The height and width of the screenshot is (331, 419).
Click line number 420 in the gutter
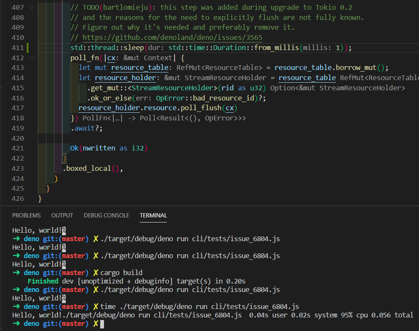[18, 139]
